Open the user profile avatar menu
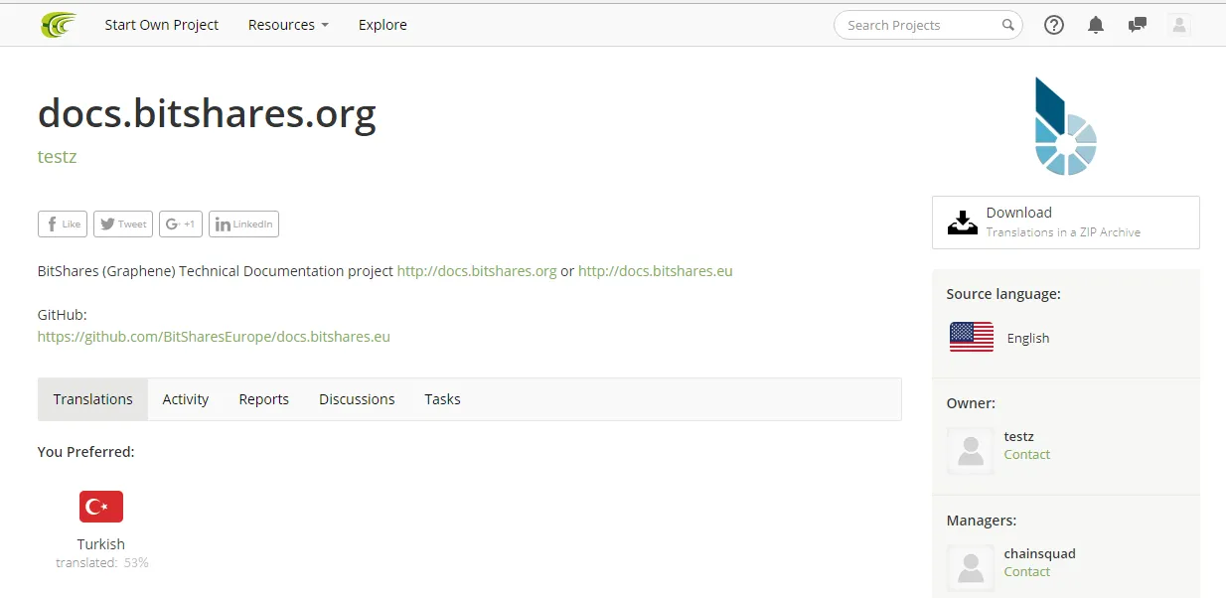This screenshot has width=1226, height=598. 1179,25
